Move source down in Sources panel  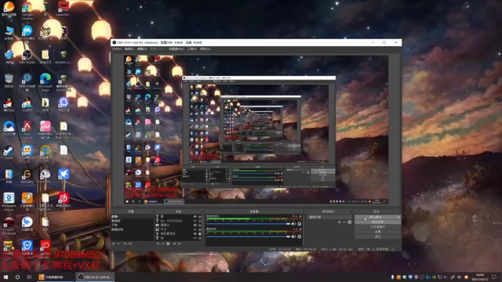coord(179,244)
